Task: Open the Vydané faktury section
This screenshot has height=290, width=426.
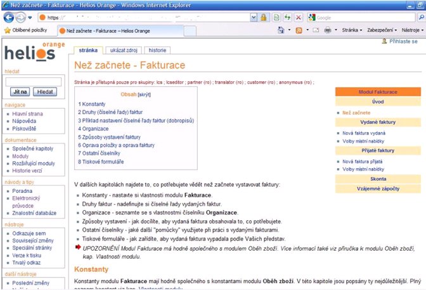Action: (378, 122)
